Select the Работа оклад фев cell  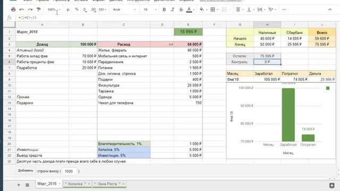point(42,56)
